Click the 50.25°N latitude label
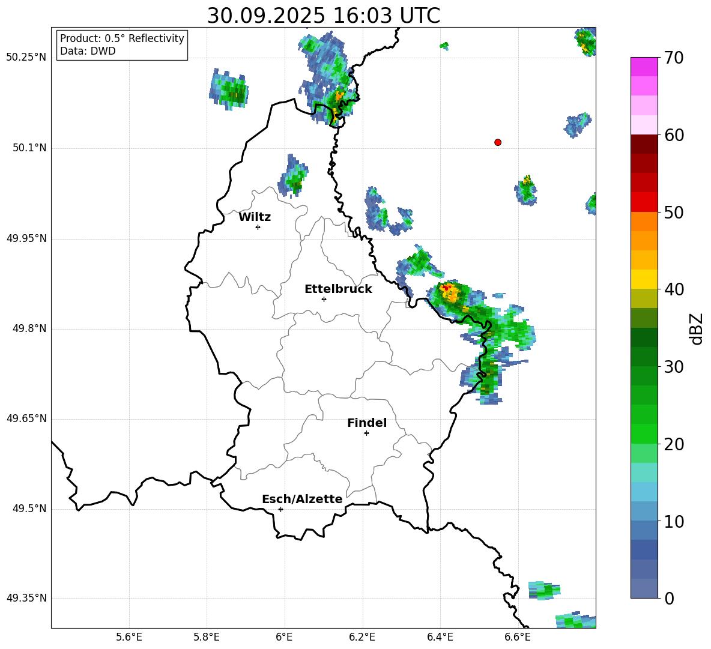The width and height of the screenshot is (711, 649). coord(26,58)
